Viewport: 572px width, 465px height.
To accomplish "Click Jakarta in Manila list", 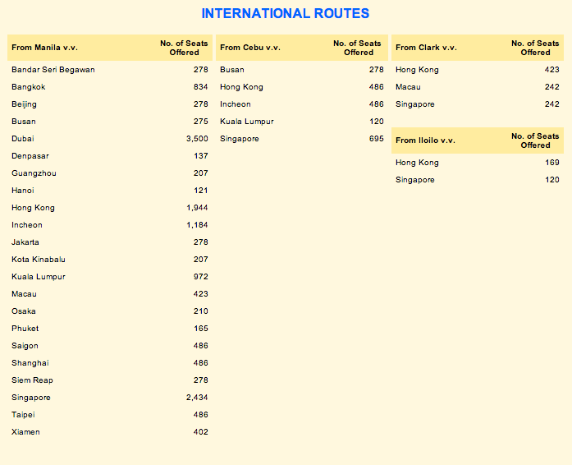I will tap(25, 242).
